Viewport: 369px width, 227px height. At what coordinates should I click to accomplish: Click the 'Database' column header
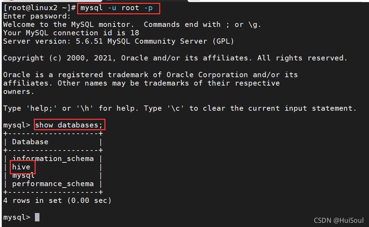tap(30, 142)
